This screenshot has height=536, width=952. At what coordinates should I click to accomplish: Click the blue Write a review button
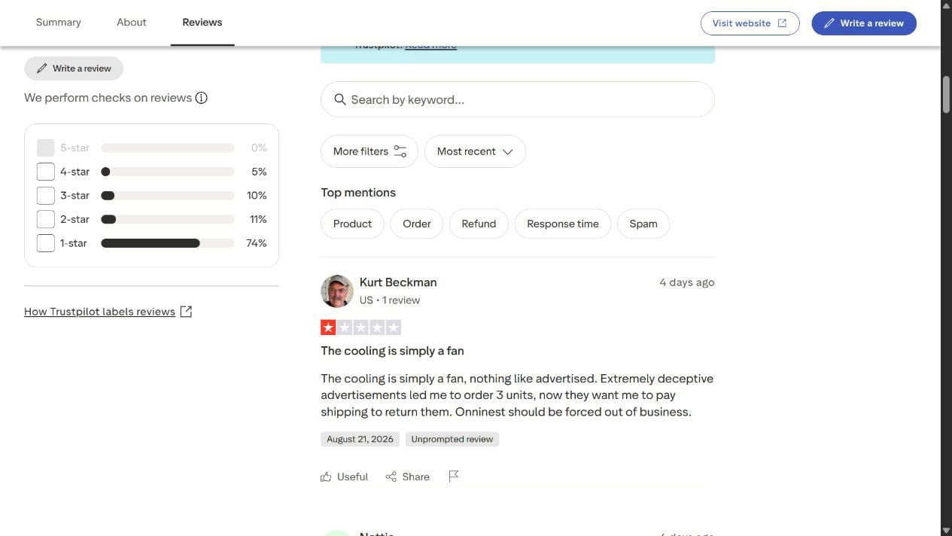click(x=864, y=23)
